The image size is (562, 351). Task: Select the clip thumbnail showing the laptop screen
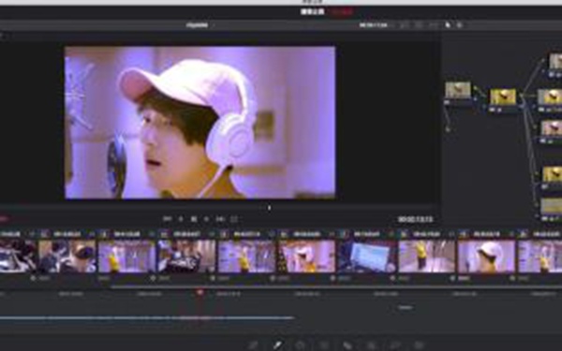(366, 256)
